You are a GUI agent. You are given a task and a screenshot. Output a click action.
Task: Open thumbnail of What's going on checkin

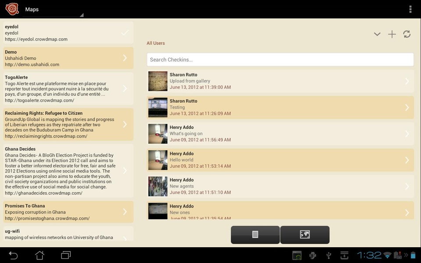(x=158, y=134)
